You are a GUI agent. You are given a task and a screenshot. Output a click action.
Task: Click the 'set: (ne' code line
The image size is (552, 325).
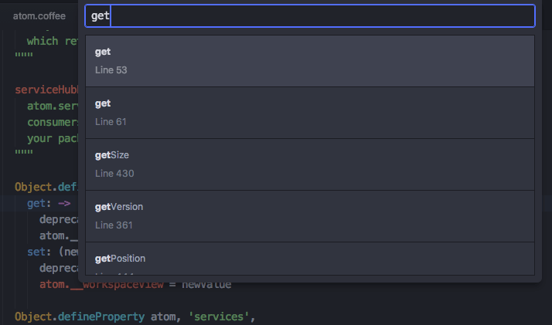53,252
